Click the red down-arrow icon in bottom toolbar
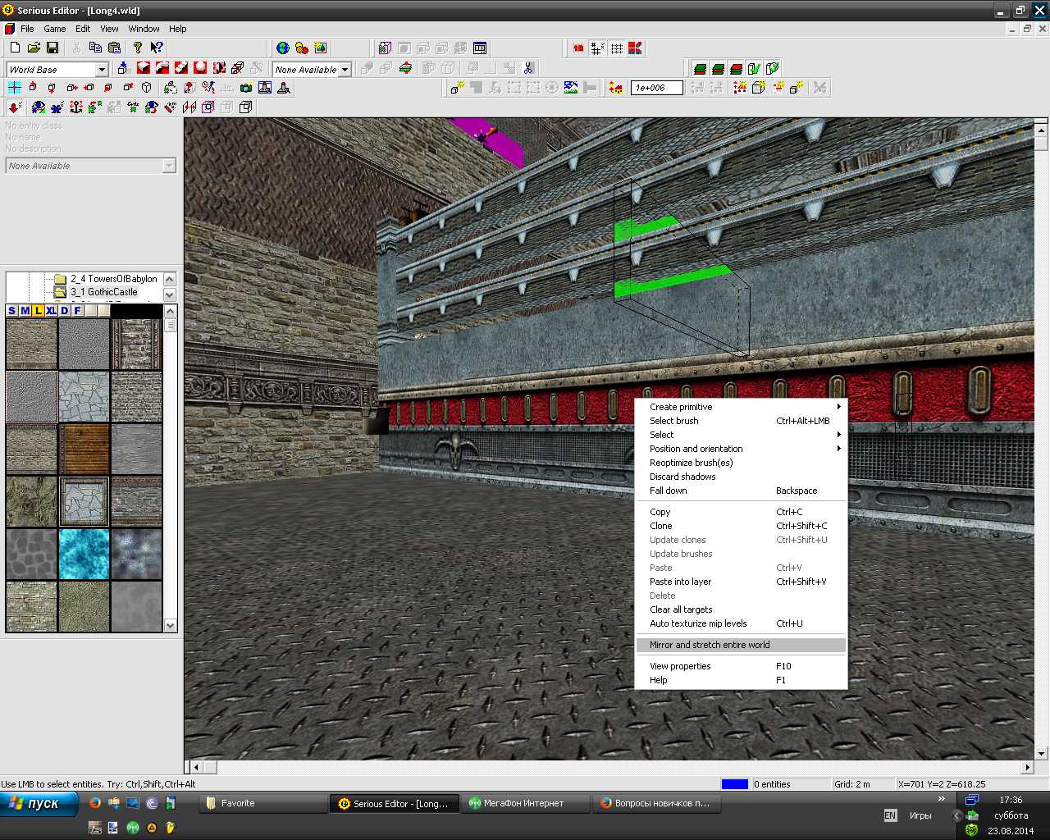The width and height of the screenshot is (1050, 840). [x=15, y=107]
